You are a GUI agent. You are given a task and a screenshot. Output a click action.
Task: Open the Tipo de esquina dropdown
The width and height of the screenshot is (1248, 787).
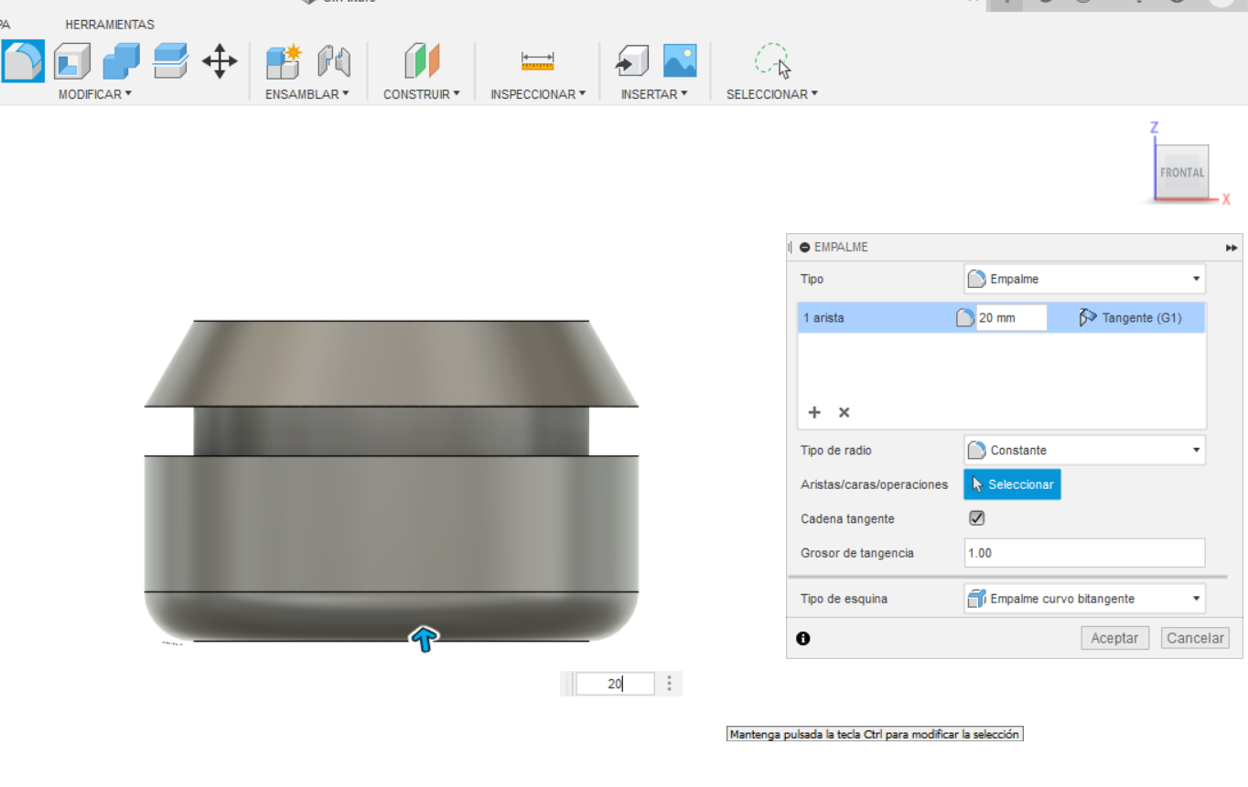(1084, 599)
